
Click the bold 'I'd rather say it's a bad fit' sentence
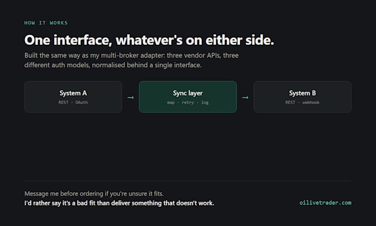(x=119, y=203)
